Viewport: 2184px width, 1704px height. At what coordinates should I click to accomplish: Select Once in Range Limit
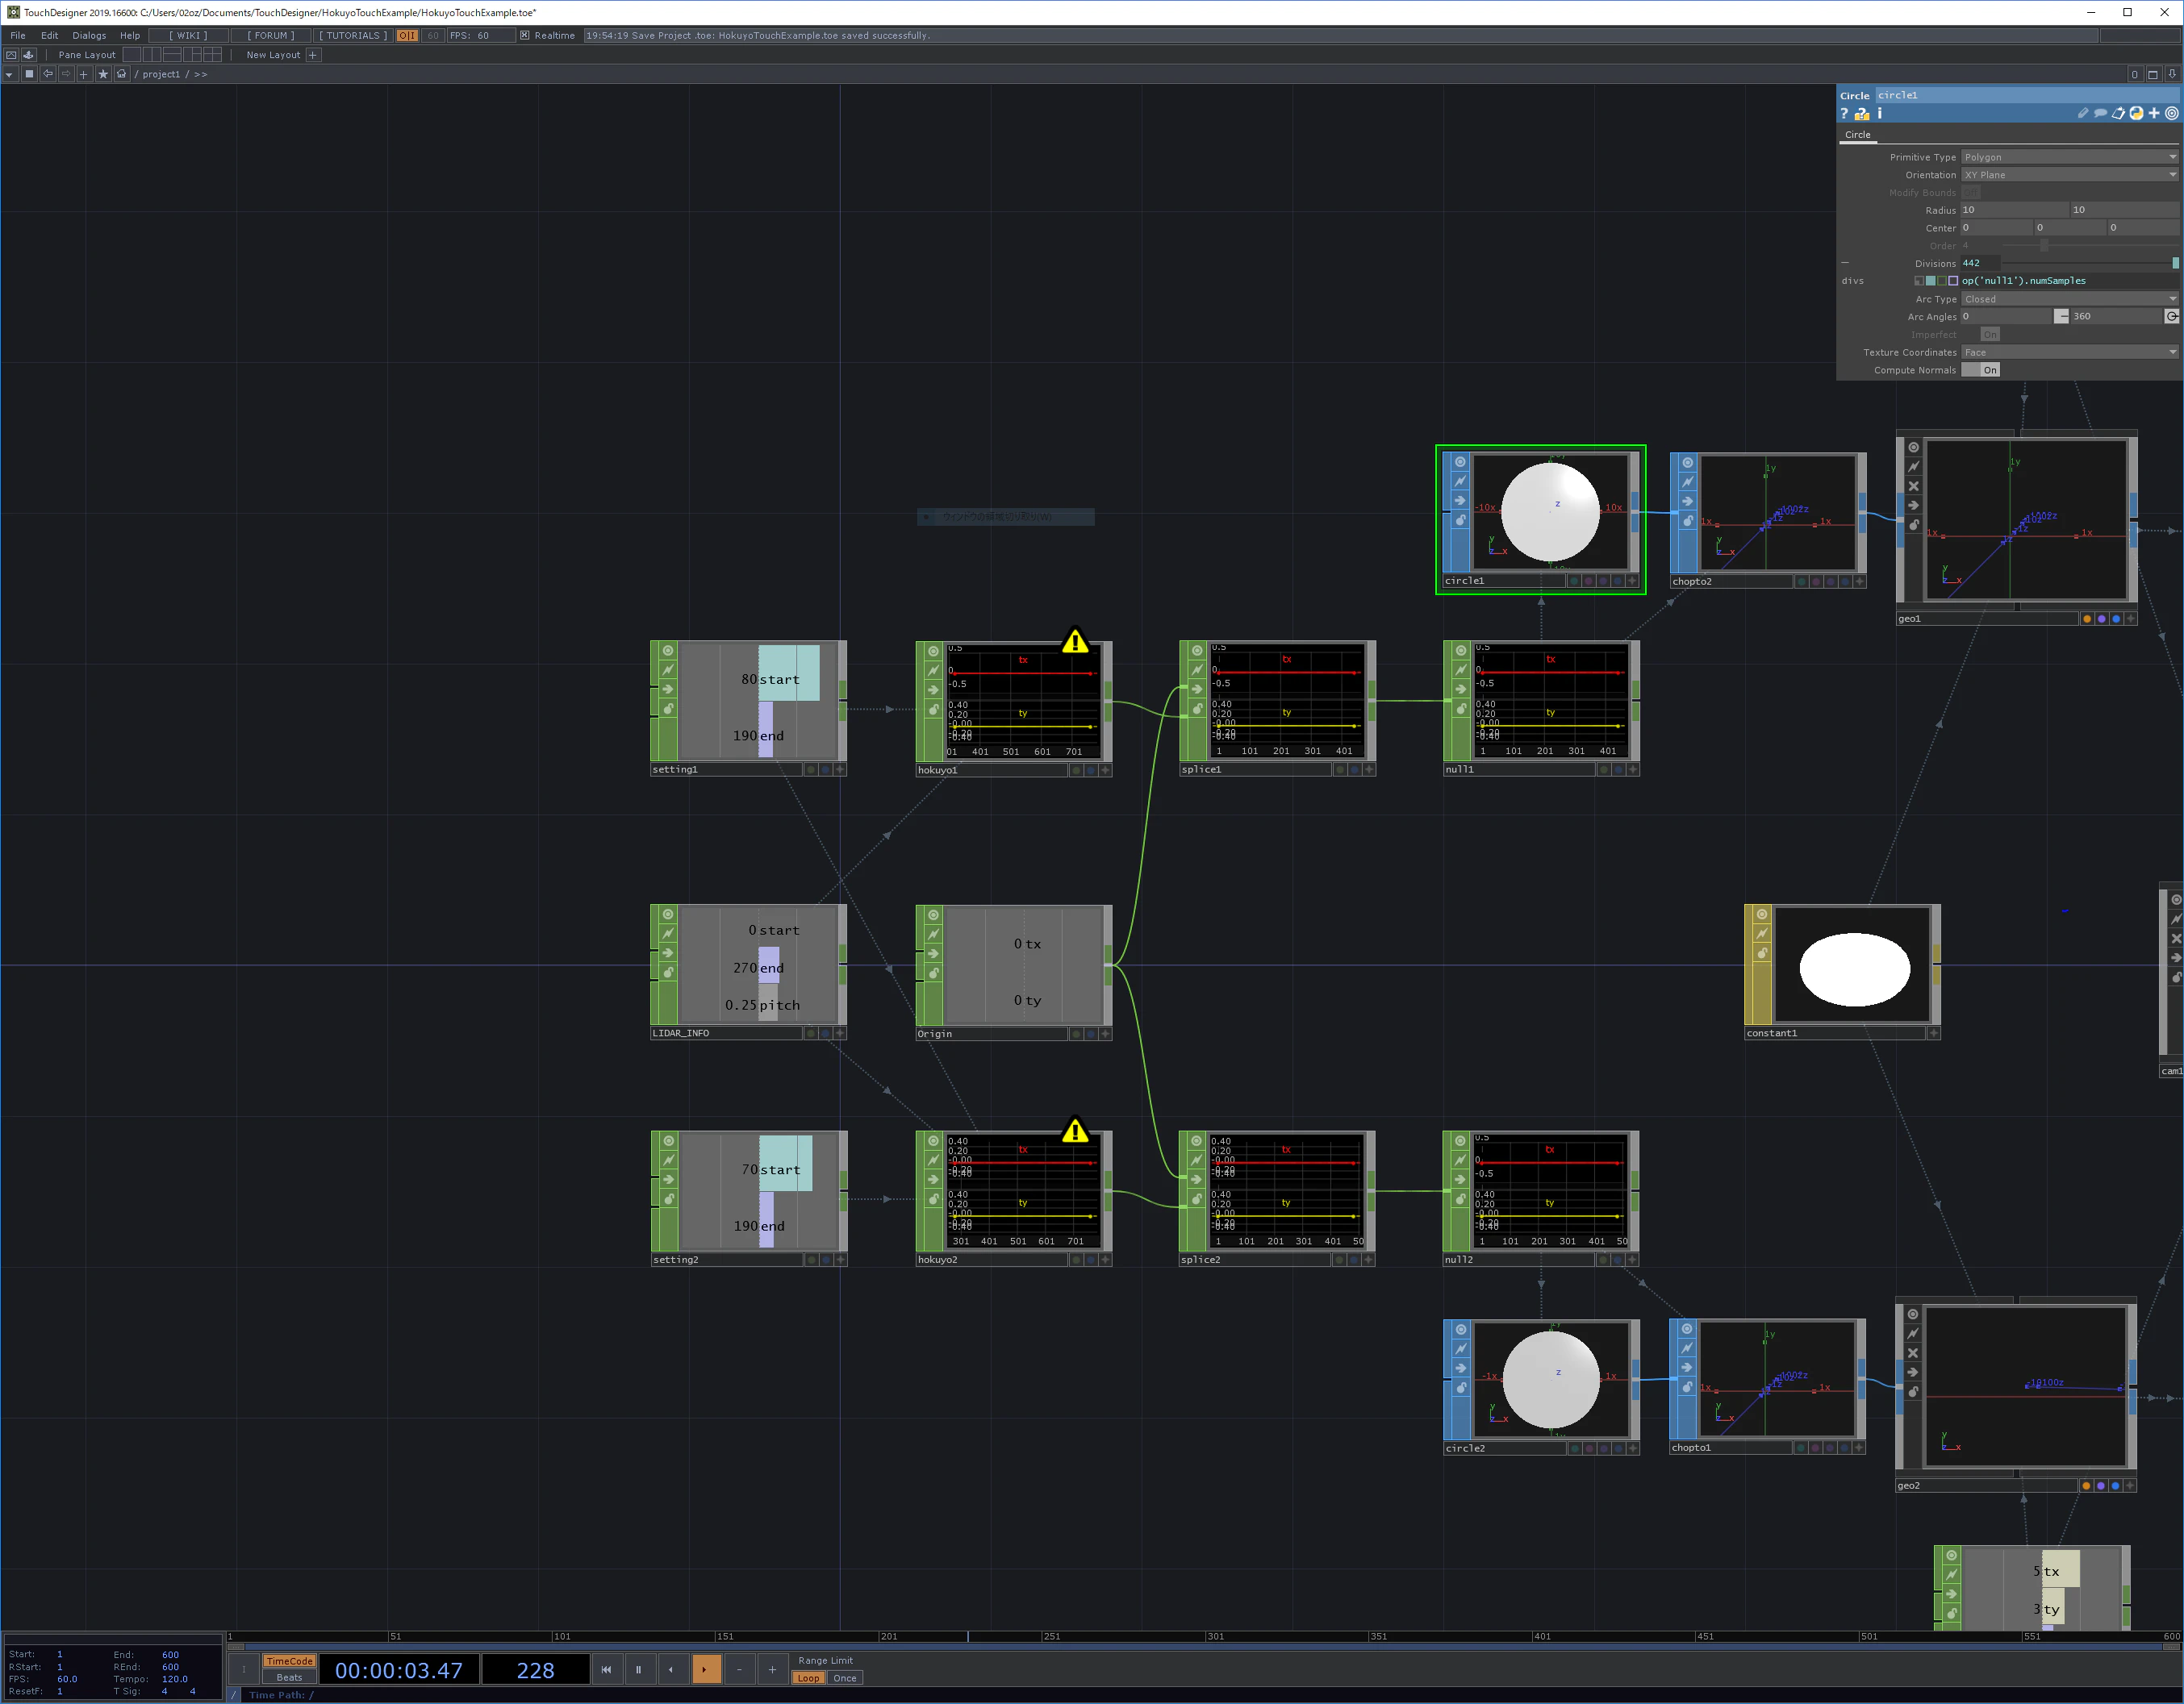845,1678
